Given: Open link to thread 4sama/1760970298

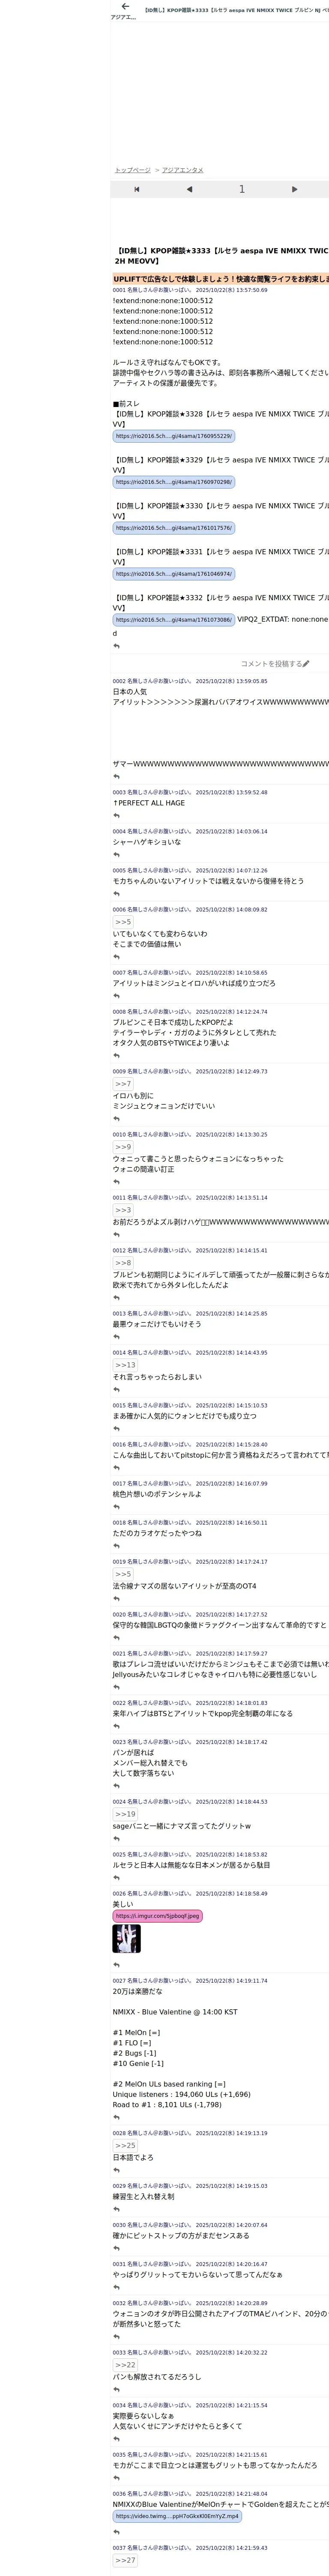Looking at the screenshot, I should coord(173,482).
